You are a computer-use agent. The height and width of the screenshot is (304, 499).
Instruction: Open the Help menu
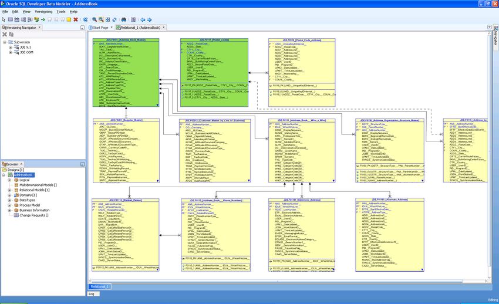coord(73,12)
